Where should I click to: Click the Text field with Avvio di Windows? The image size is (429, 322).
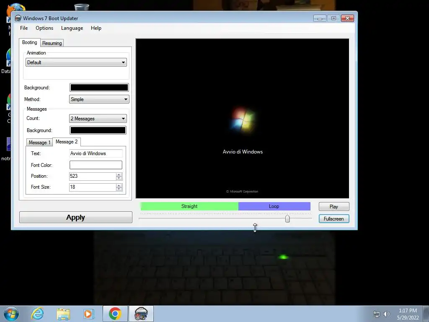pos(96,153)
